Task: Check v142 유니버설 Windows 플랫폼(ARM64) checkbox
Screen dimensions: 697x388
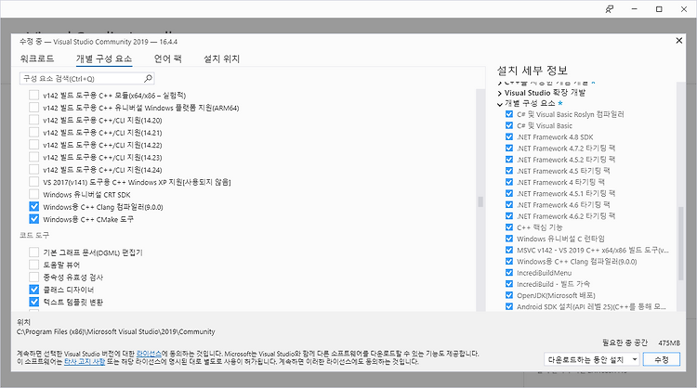Action: [x=33, y=108]
